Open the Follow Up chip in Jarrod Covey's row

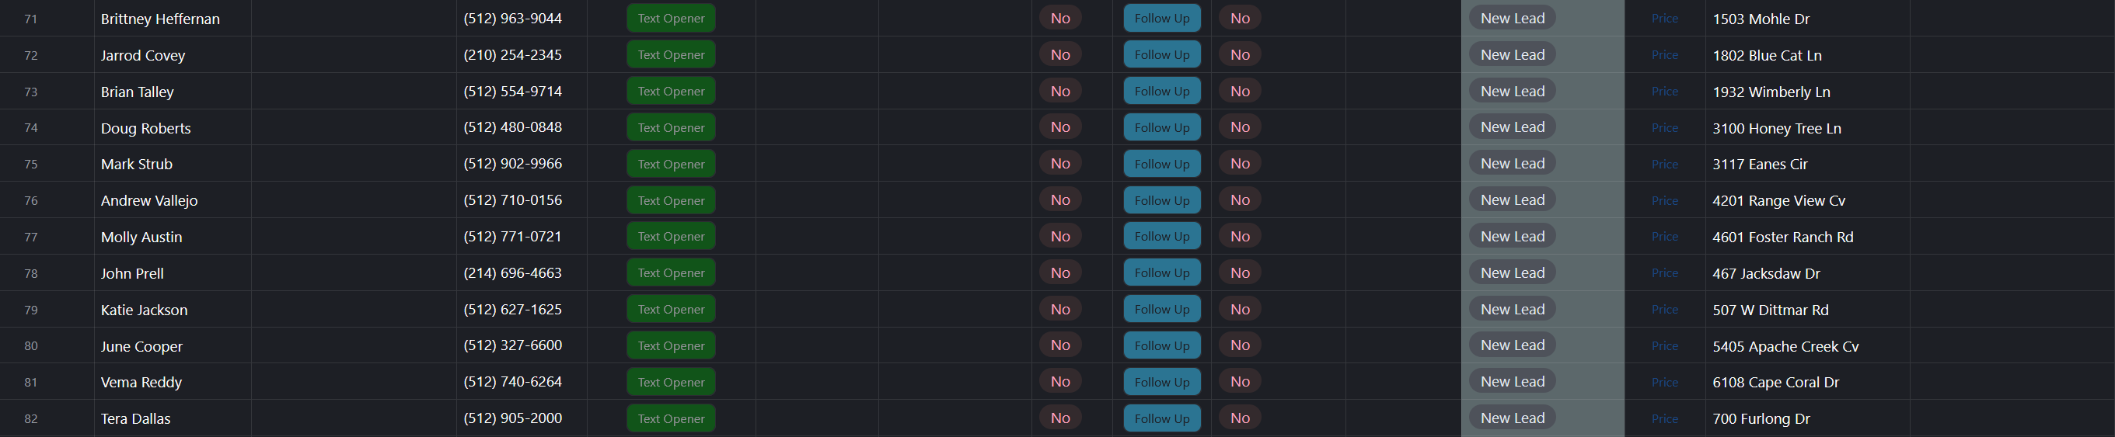click(x=1161, y=55)
